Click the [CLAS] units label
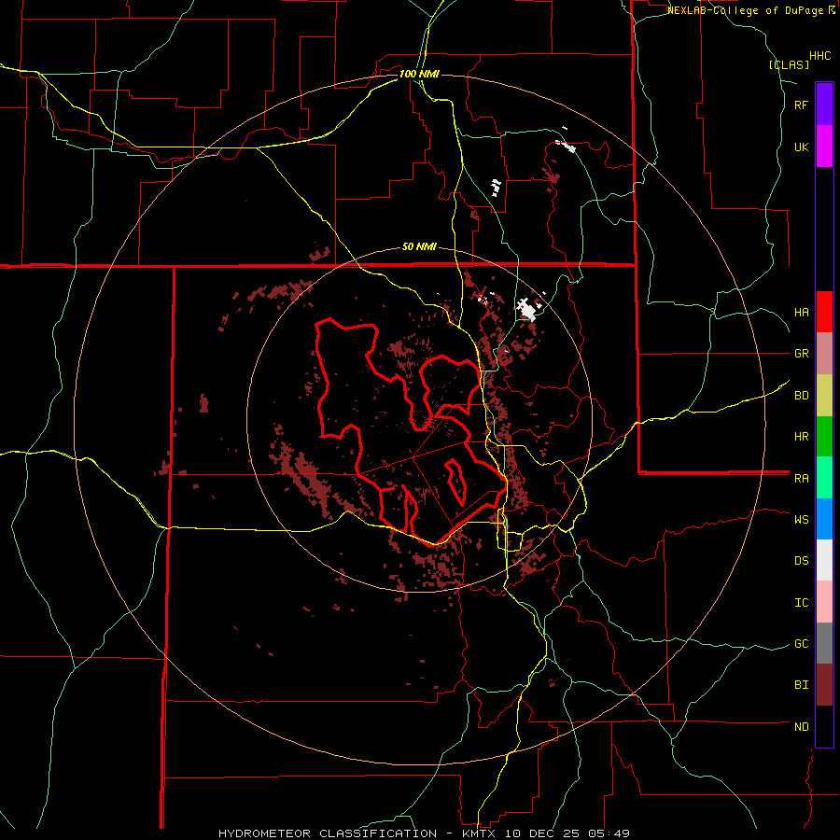 789,64
